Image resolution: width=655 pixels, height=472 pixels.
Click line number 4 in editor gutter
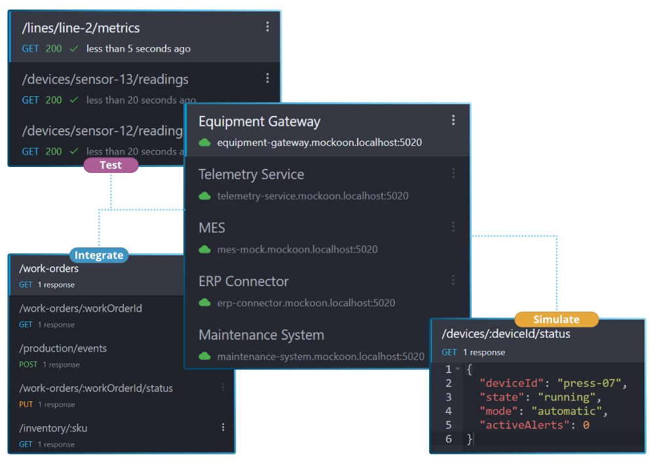tap(448, 411)
